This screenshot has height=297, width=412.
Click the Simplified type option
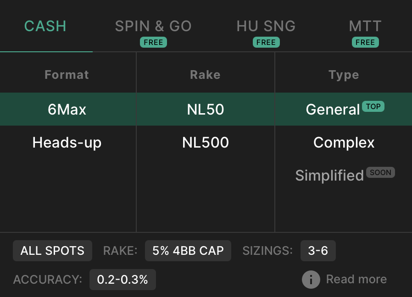point(329,175)
